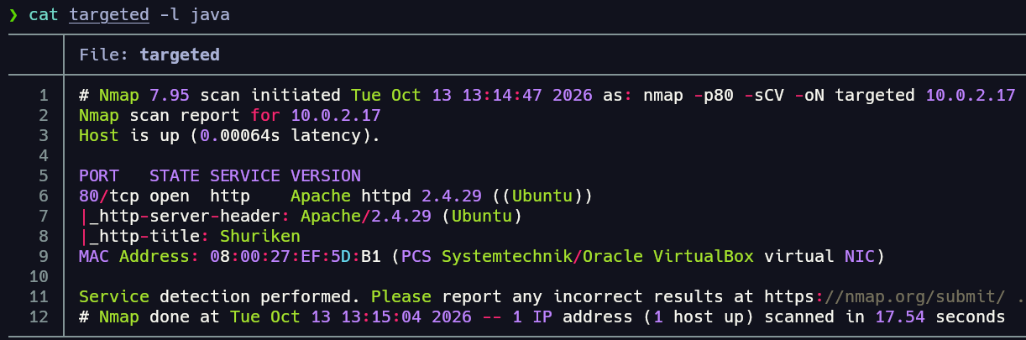Click line number 3 in gutter
Image resolution: width=1026 pixels, height=340 pixels.
44,135
